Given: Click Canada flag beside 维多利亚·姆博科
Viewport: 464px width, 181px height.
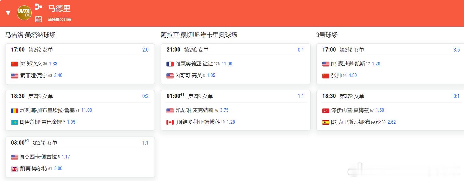Looking at the screenshot, I should coord(170,122).
